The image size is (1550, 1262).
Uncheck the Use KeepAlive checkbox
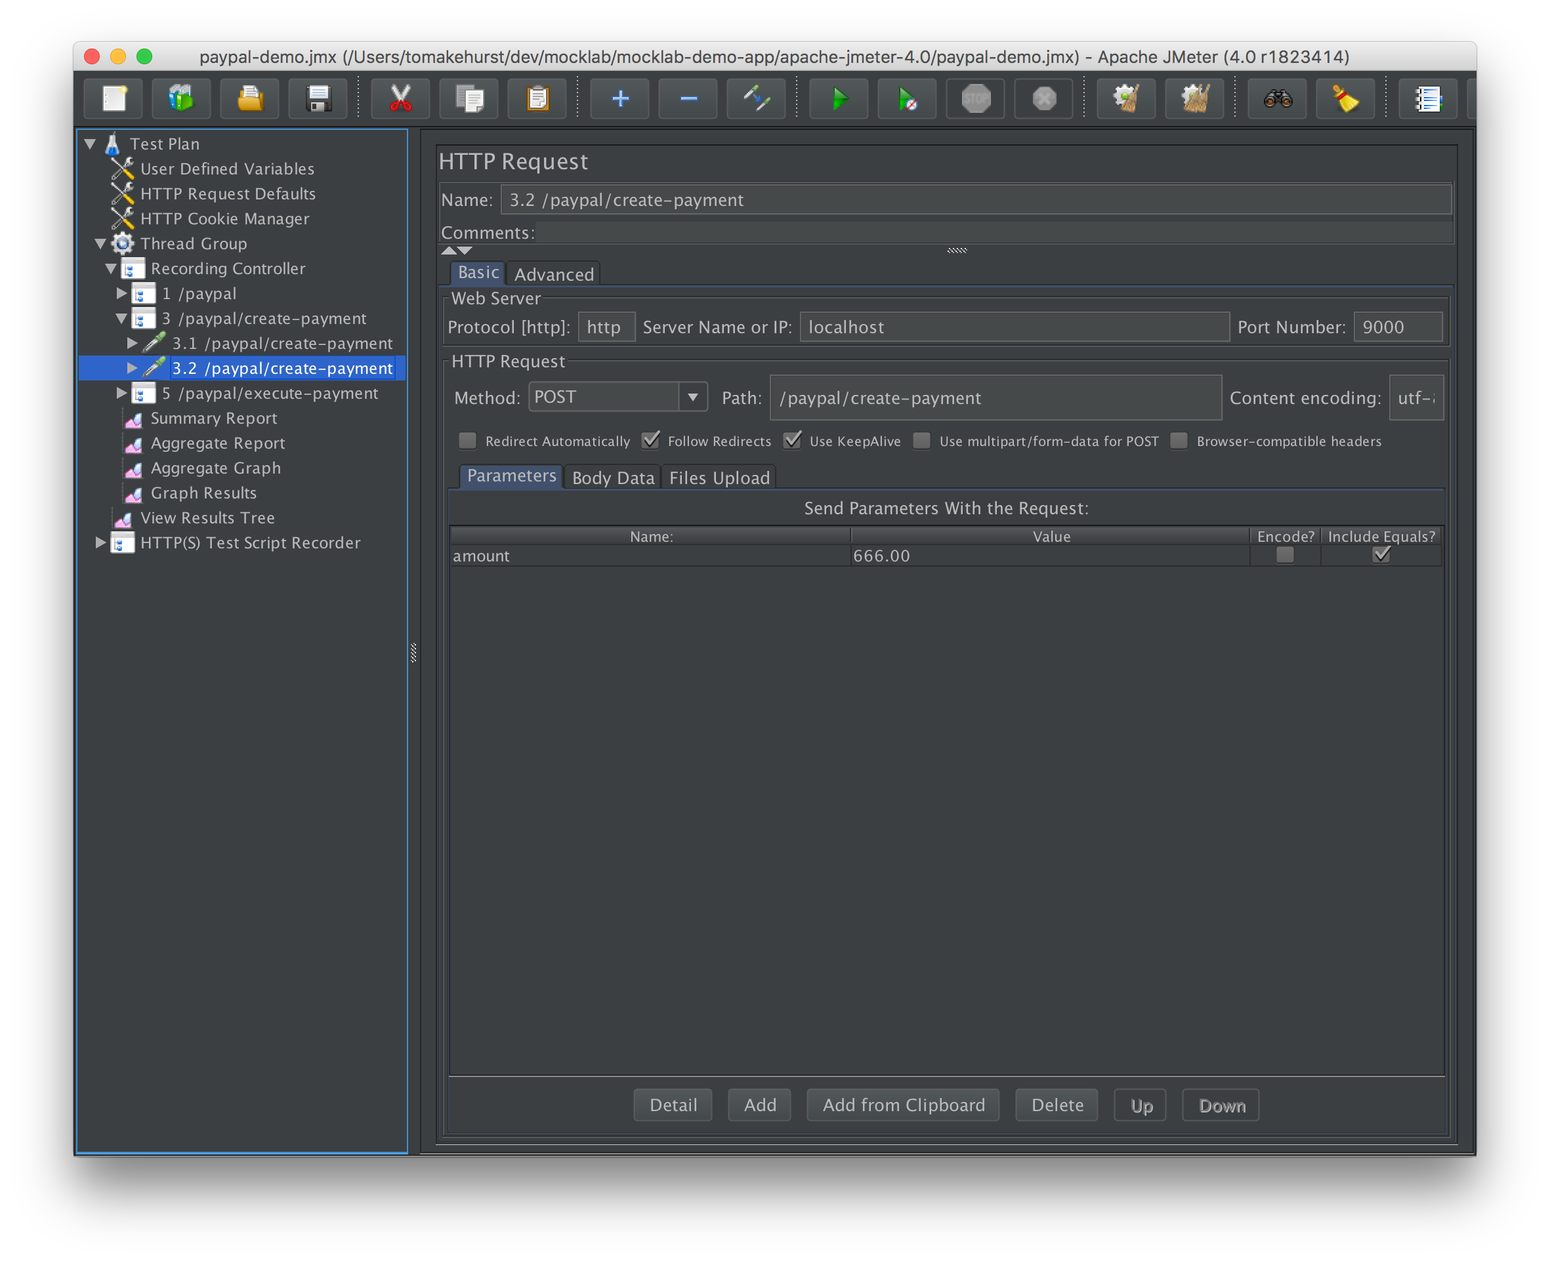(x=792, y=441)
